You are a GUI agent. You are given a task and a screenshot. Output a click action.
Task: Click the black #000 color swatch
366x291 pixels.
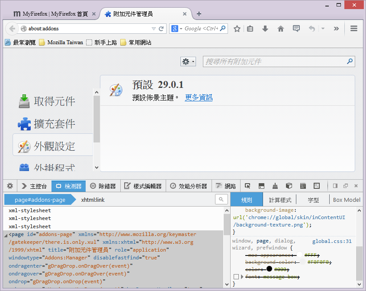[269, 269]
